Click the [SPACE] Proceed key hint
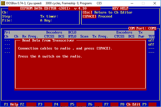 point(97,16)
